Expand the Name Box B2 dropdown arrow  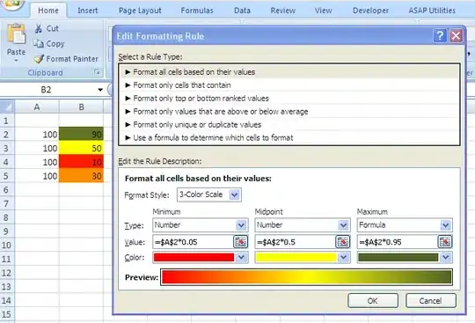100,90
